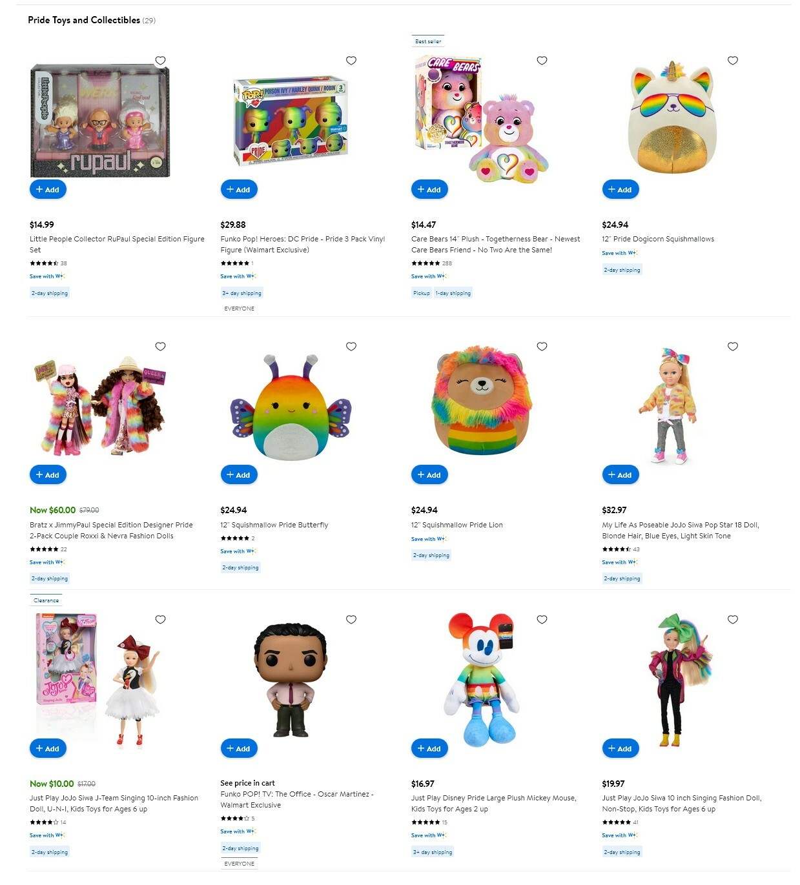
Task: Favorite the Bratz JimmyPaul doll pack
Action: click(160, 347)
